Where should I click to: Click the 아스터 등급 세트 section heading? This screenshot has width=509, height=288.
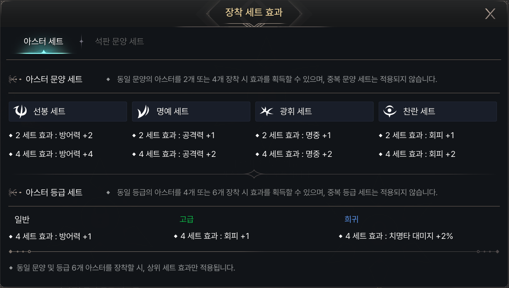point(54,192)
